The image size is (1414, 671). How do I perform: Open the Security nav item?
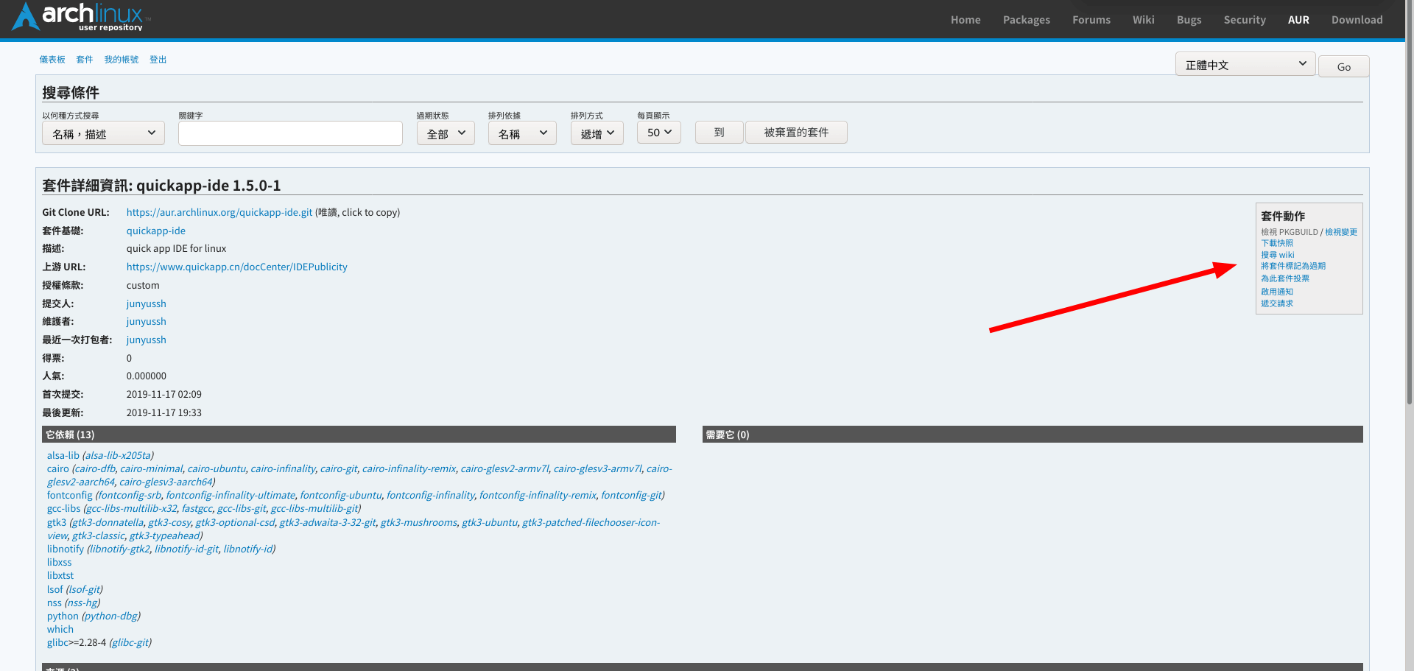(1245, 20)
